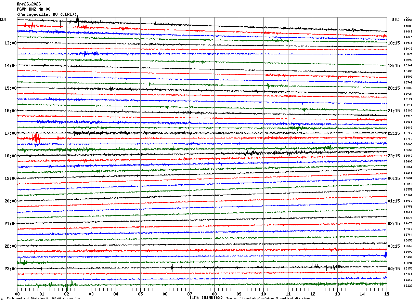Click the 18:15 UTC time label

[394, 43]
